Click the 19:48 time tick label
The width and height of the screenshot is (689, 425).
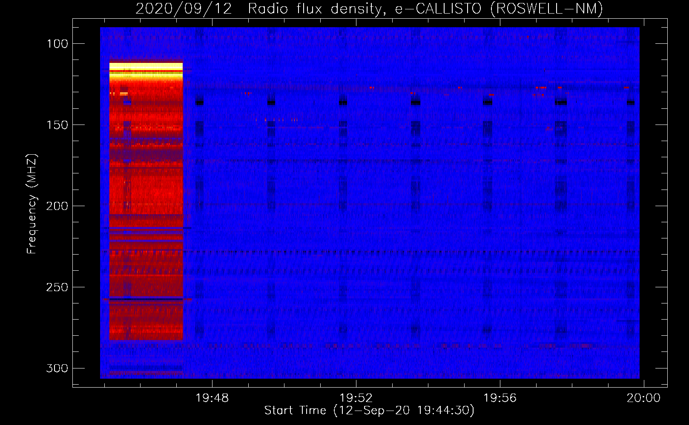212,398
